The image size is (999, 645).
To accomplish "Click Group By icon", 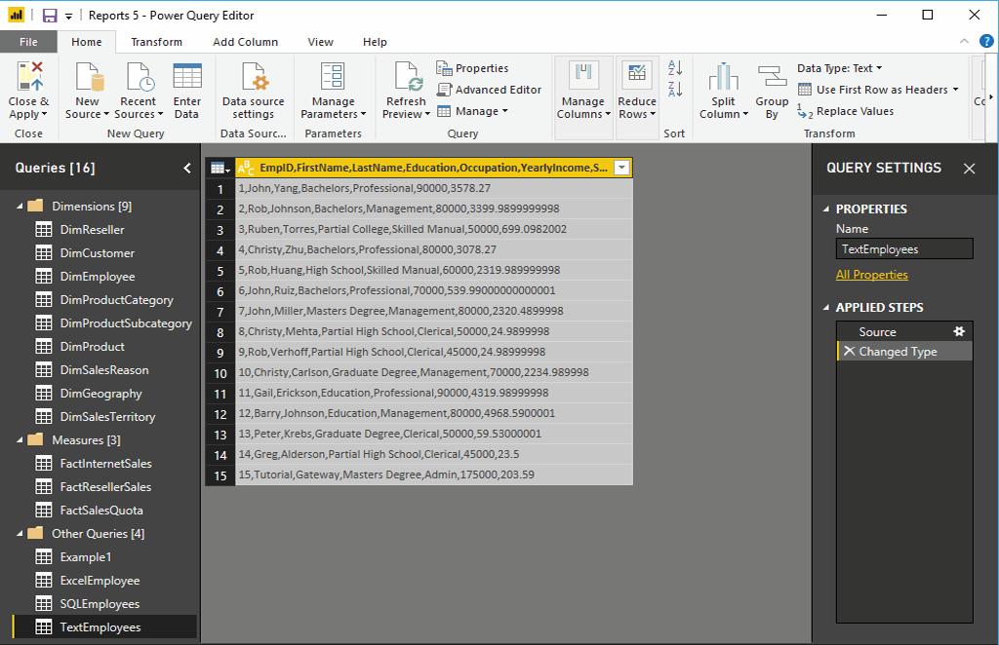I will pyautogui.click(x=772, y=76).
